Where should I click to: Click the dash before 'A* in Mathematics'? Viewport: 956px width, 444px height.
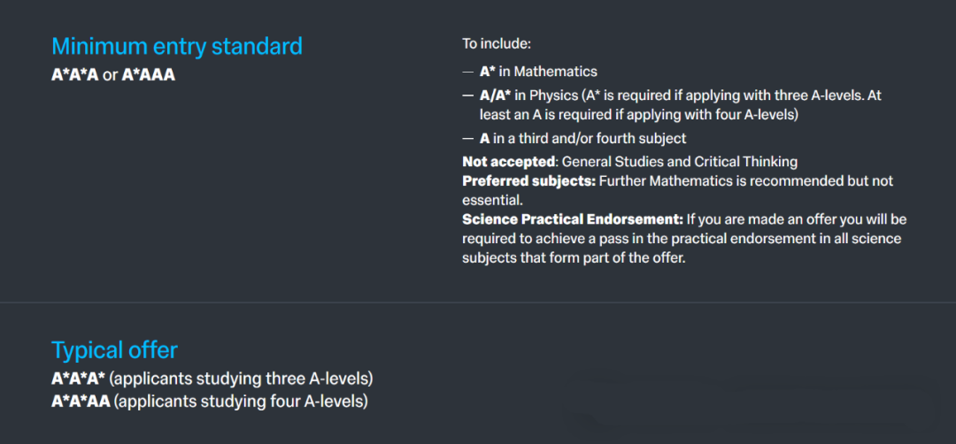(x=467, y=72)
